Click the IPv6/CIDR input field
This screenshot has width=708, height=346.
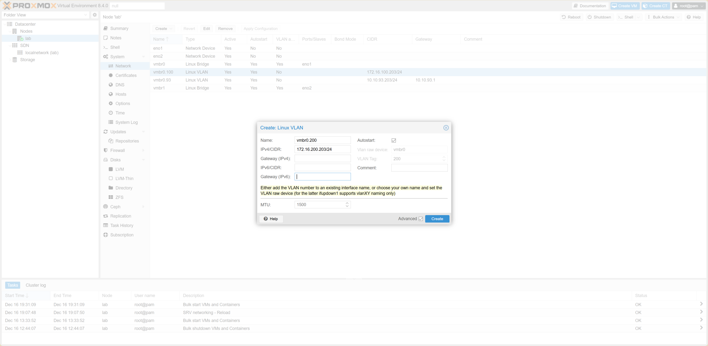322,167
